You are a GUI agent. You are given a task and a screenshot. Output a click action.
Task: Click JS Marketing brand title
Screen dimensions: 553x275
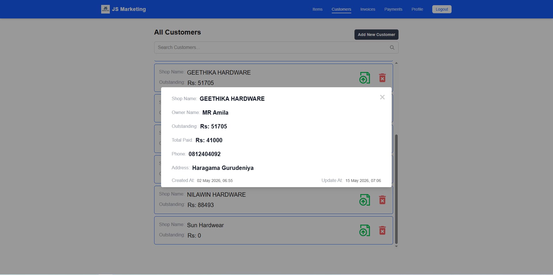click(x=129, y=9)
